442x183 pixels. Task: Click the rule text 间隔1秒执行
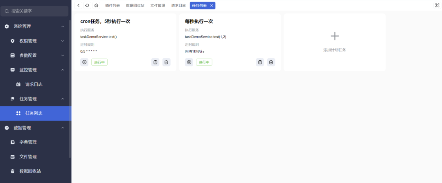click(x=194, y=51)
